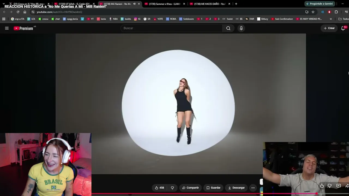Open the LOL bookmark
Viewport: 349px width, 196px height.
31,19
